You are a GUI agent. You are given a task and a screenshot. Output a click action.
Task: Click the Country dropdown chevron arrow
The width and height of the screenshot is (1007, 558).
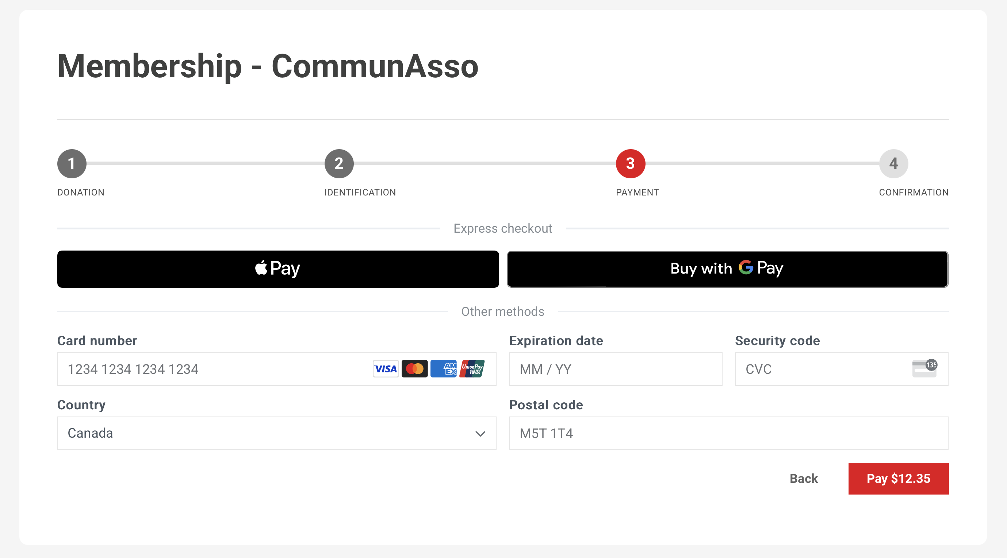point(480,433)
